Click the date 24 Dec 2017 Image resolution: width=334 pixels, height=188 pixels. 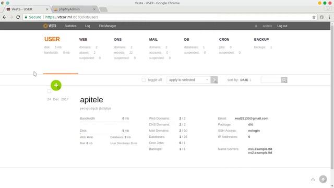click(58, 99)
